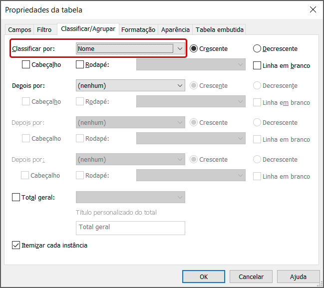Screen dimensions: 324x288
Task: Click the Classificar/Agrupar tab
Action: 88,29
